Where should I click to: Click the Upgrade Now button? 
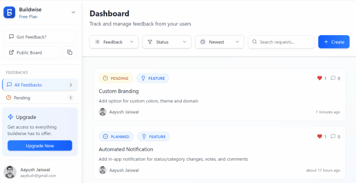(x=40, y=145)
